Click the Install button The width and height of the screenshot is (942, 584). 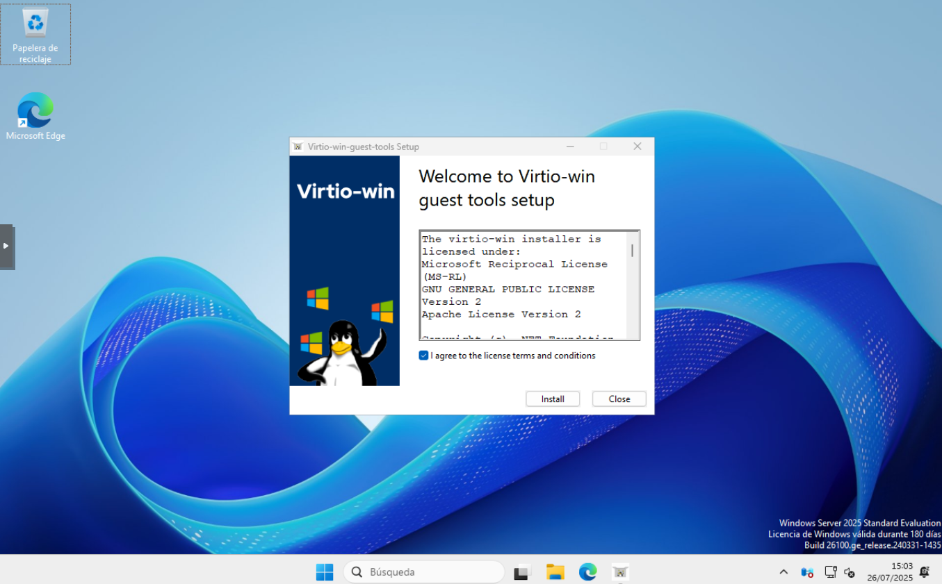553,399
